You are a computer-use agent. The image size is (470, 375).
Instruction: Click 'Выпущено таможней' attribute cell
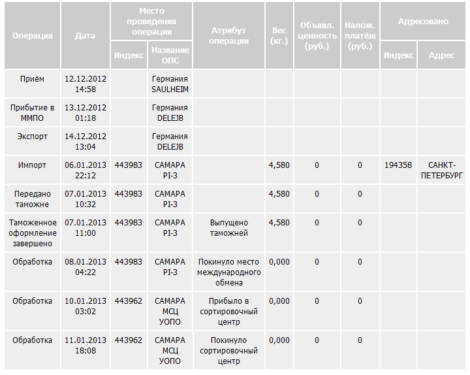[x=229, y=227]
